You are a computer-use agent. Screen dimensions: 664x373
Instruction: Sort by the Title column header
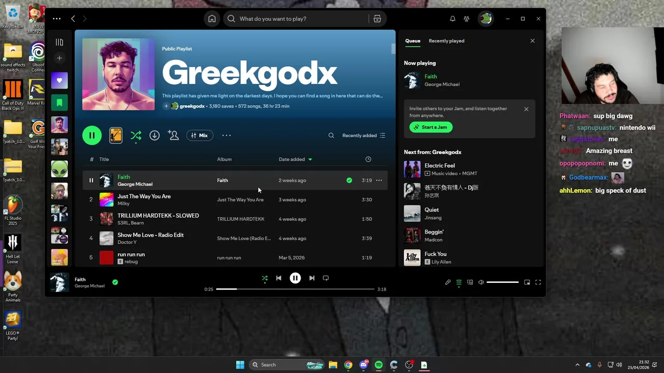104,159
